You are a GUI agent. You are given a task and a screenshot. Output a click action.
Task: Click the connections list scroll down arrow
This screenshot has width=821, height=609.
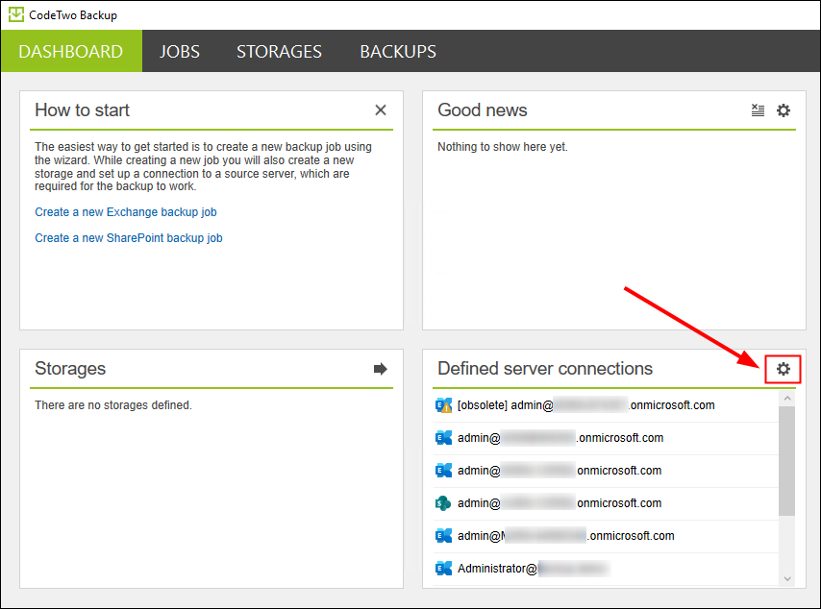(x=787, y=578)
